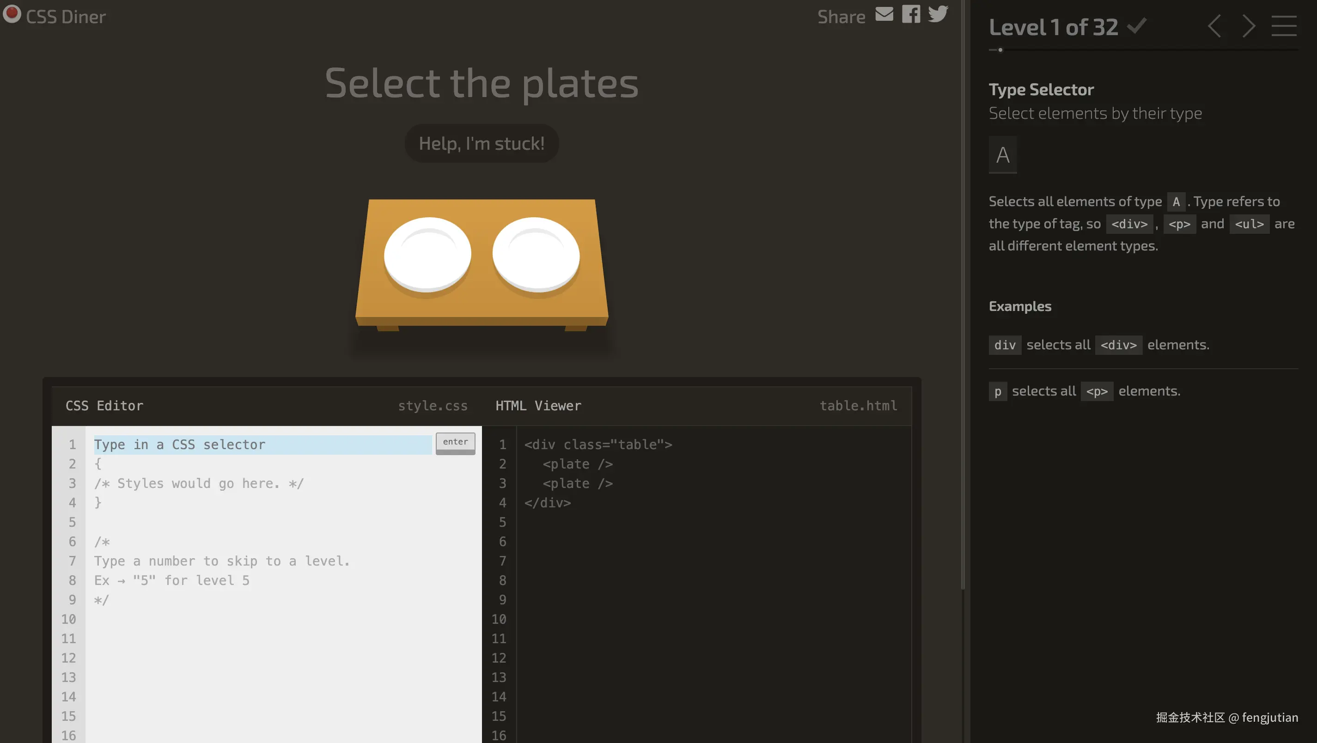Screen dimensions: 1317x743
Task: Click the second plate tag in HTML Viewer
Action: point(577,483)
